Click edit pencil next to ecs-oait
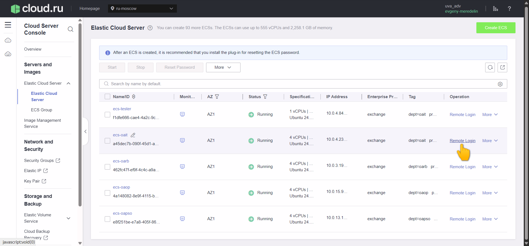Image resolution: width=529 pixels, height=246 pixels. [133, 135]
